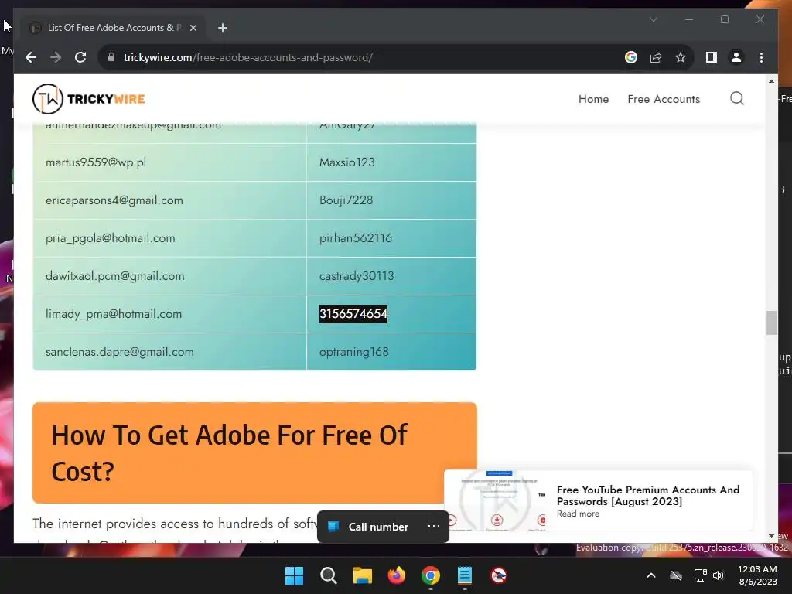Open the Free Accounts nav link

pos(664,99)
